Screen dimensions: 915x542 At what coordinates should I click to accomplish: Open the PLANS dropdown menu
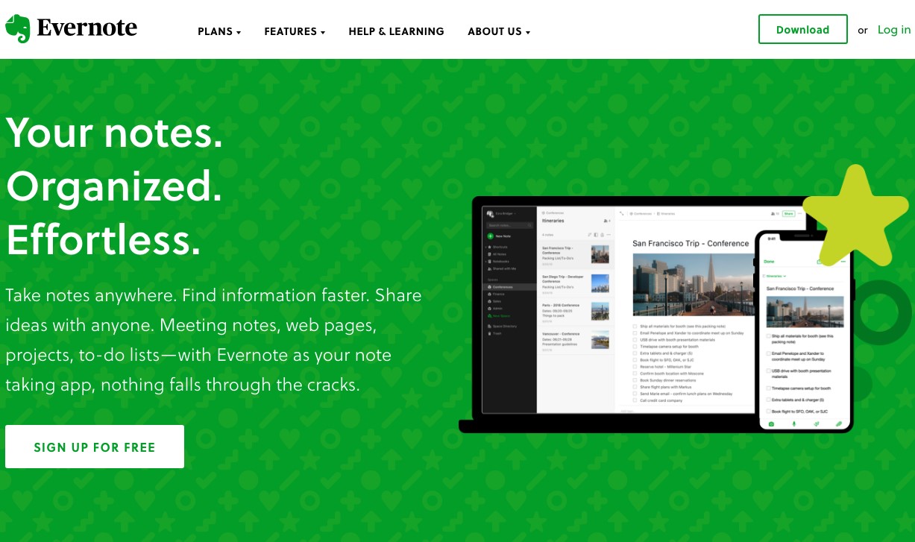tap(219, 31)
